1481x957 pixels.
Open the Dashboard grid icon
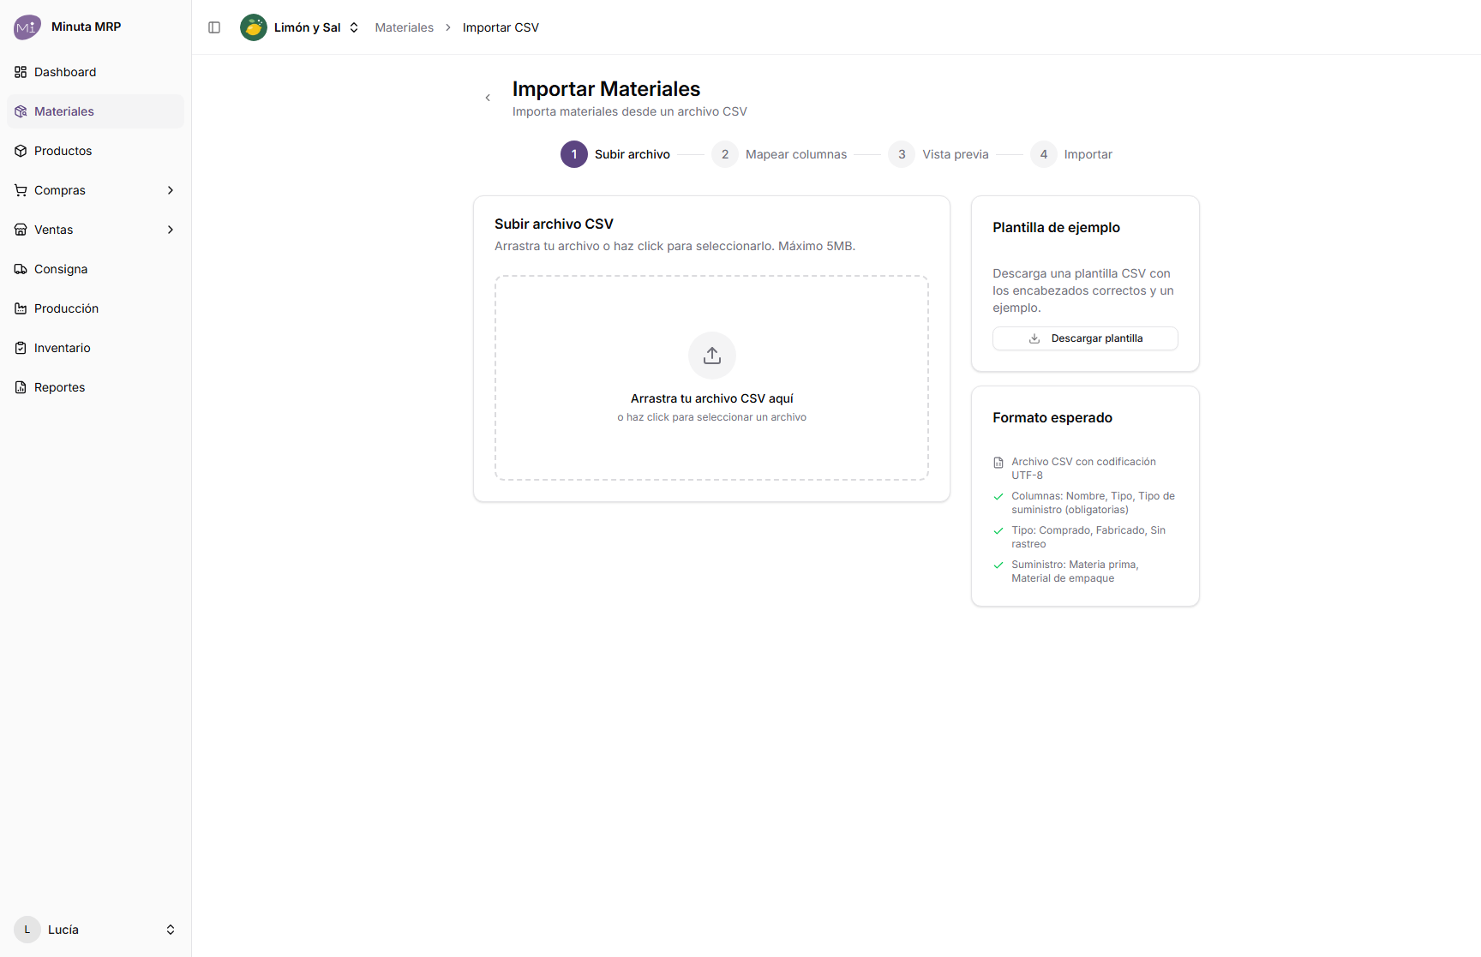click(x=21, y=72)
